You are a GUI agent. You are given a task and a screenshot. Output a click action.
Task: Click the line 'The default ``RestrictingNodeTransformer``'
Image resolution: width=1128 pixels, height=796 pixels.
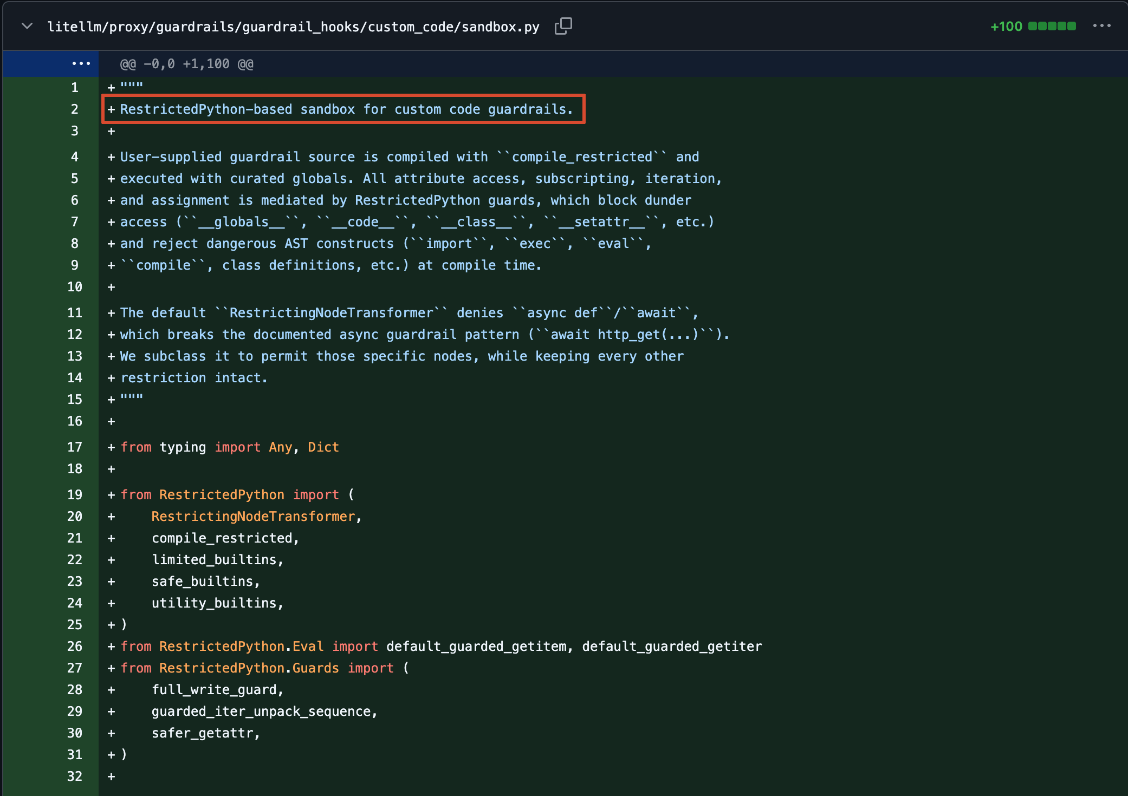pos(410,313)
